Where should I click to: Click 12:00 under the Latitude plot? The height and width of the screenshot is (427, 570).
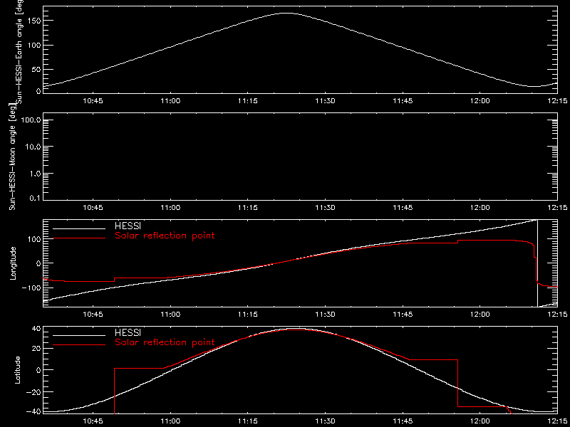pyautogui.click(x=480, y=421)
